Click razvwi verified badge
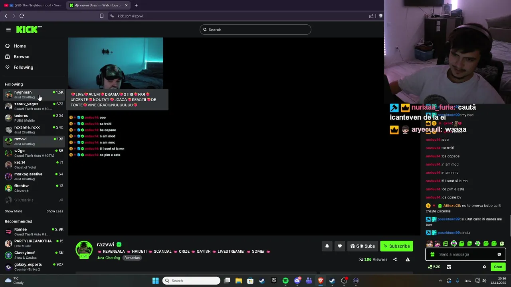The height and width of the screenshot is (287, 511). pos(119,244)
